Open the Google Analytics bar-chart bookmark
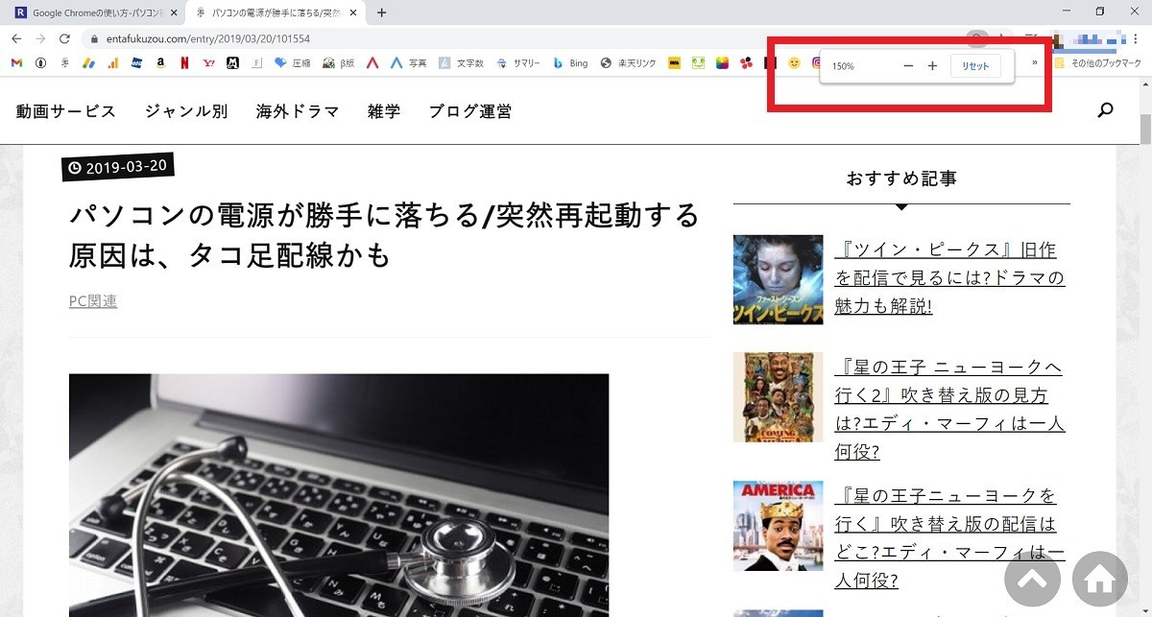Screen dimensions: 1152x617 coord(112,63)
